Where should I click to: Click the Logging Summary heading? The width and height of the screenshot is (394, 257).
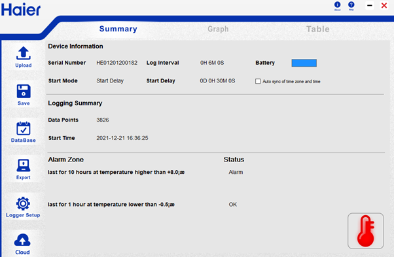click(x=75, y=103)
